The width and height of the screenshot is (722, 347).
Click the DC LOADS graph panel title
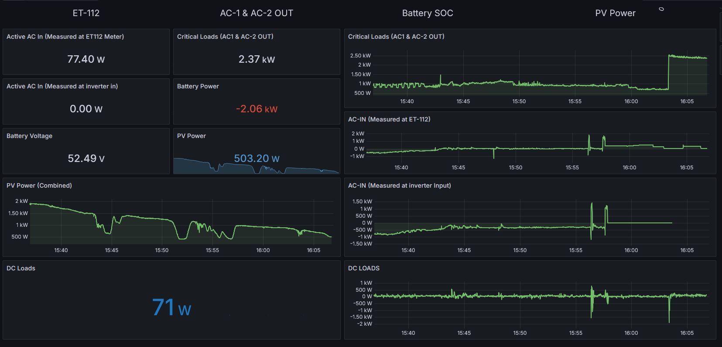(x=364, y=268)
